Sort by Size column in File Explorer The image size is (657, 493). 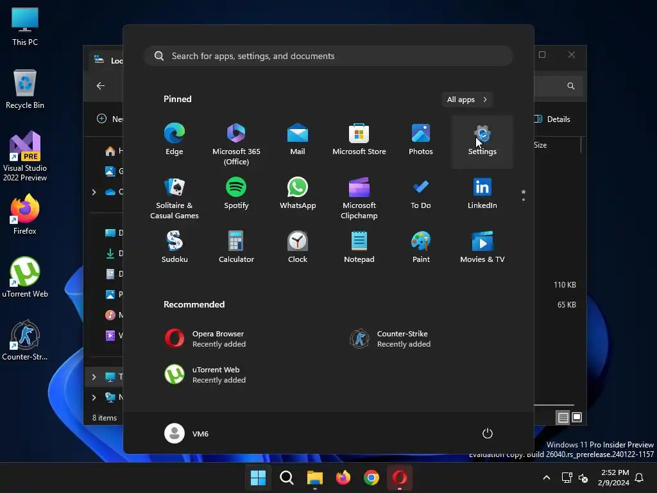point(540,145)
